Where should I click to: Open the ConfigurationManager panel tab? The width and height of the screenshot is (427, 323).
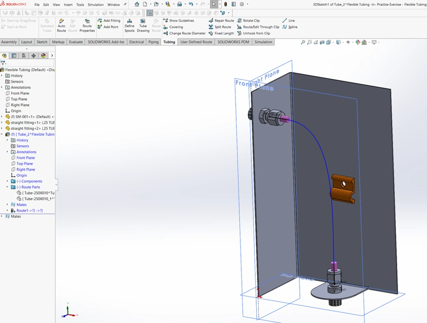[x=24, y=56]
